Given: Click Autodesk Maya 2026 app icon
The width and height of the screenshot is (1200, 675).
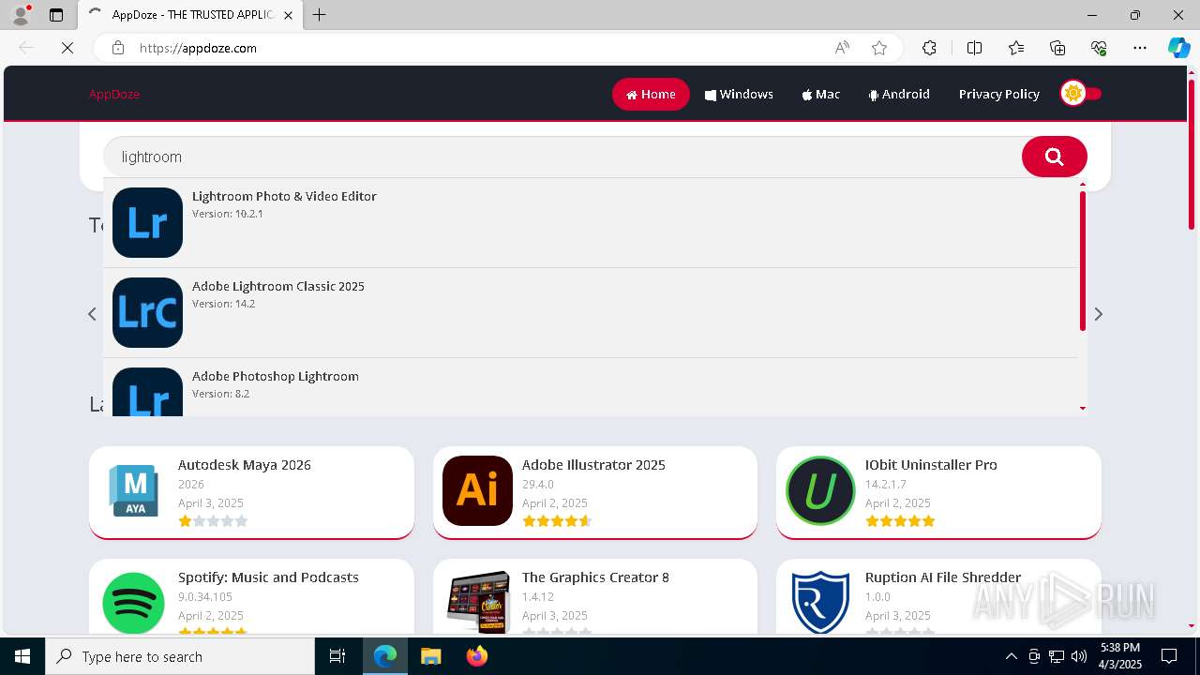Looking at the screenshot, I should click(133, 490).
